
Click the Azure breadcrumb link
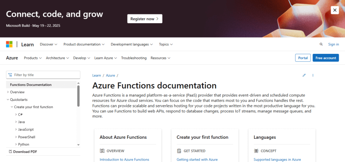pos(110,75)
